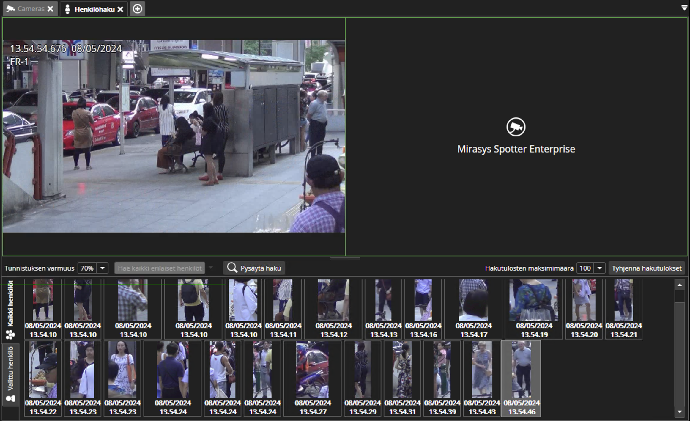Screen dimensions: 690x421
Task: Select the Valittu henkilö side tab
Action: click(10, 374)
